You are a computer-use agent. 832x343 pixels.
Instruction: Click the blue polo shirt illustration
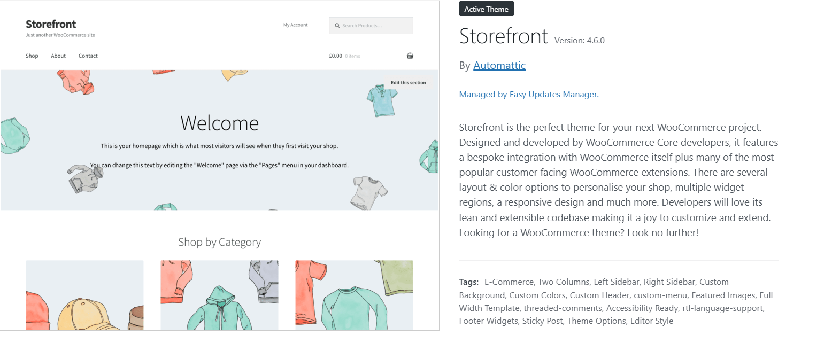(x=382, y=99)
